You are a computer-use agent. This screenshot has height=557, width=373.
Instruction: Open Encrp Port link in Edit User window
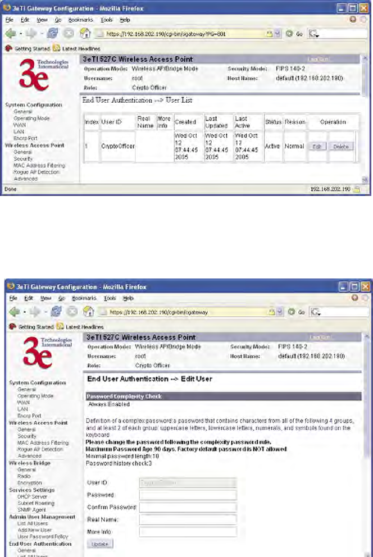coord(29,416)
